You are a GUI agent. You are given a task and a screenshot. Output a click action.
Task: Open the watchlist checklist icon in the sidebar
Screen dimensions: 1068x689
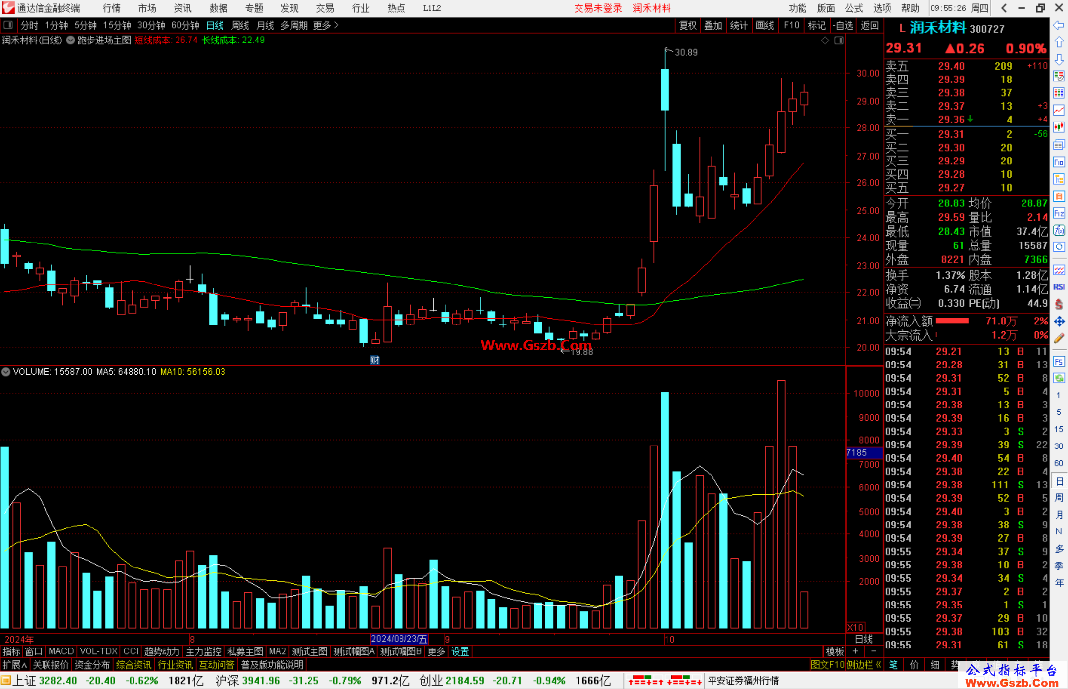pyautogui.click(x=1059, y=76)
